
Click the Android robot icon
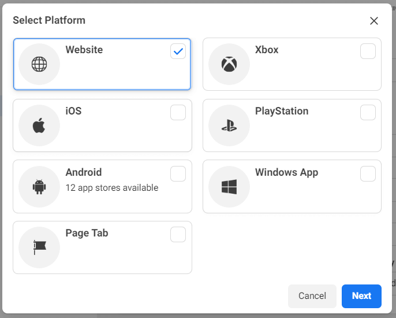(39, 187)
